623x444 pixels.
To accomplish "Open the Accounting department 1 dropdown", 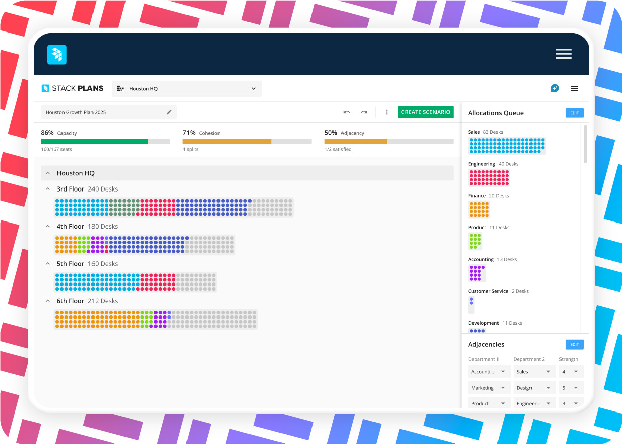I will click(488, 372).
